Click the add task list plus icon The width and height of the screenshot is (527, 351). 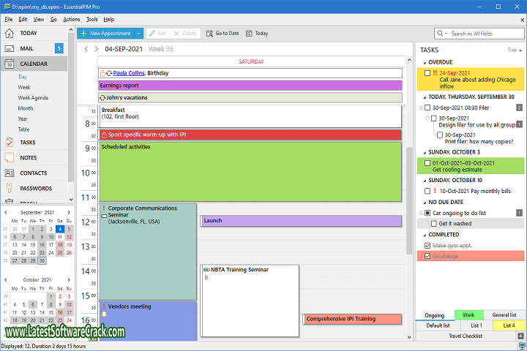point(520,336)
